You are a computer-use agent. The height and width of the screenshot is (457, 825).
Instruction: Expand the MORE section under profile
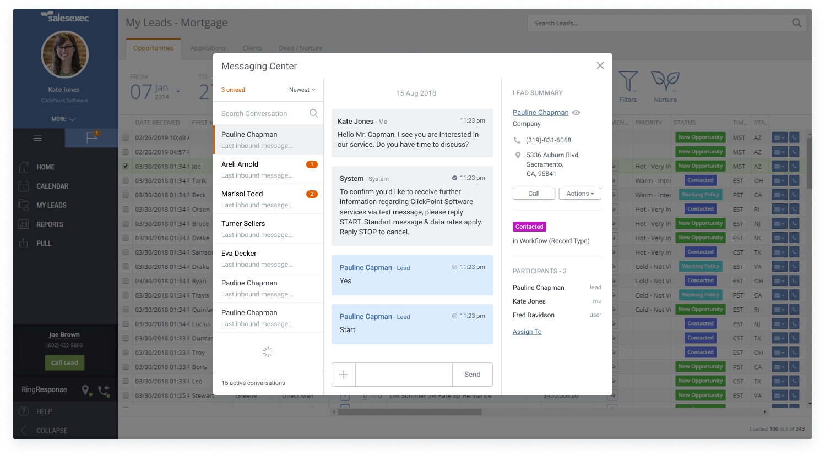point(64,119)
